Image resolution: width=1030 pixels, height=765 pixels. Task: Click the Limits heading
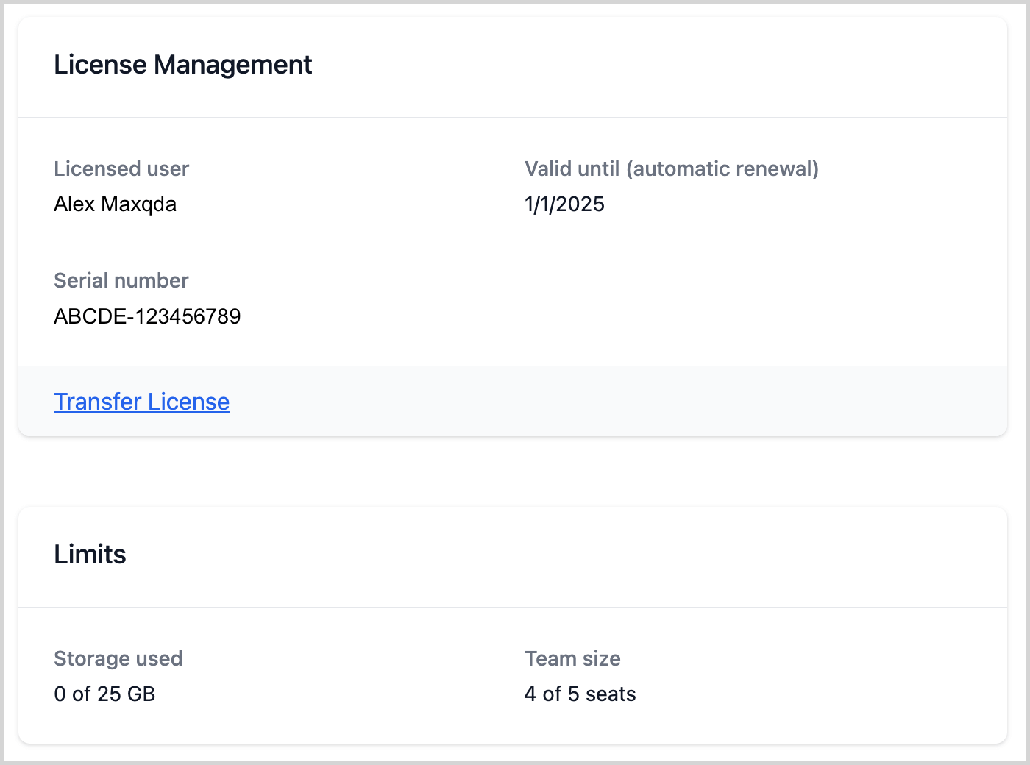[x=90, y=555]
